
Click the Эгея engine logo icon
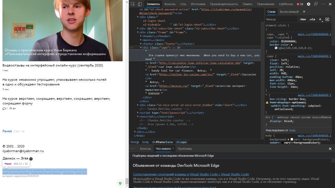click(x=31, y=158)
